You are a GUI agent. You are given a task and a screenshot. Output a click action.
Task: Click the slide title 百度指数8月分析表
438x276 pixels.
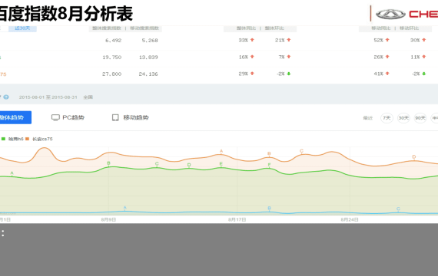coord(65,13)
